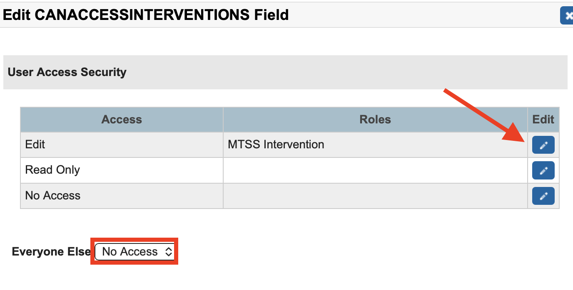
Task: Click the Edit CANACCESSINTERVENTIONS Field title
Action: (146, 15)
